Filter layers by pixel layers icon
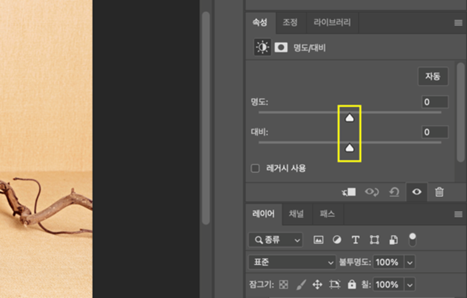This screenshot has height=298, width=467. point(318,240)
